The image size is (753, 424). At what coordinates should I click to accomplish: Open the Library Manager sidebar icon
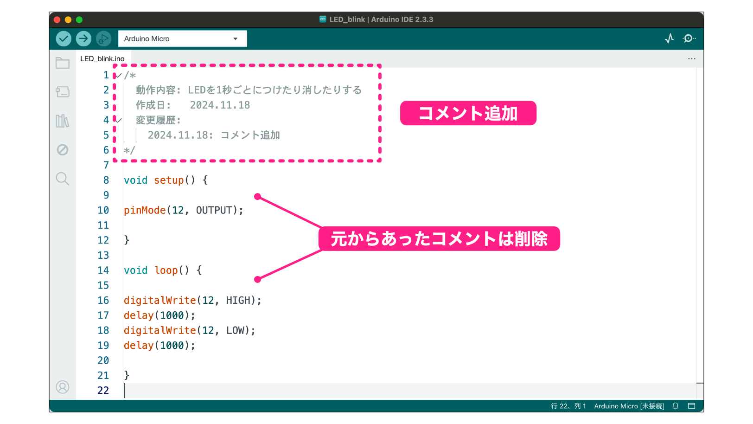(63, 121)
